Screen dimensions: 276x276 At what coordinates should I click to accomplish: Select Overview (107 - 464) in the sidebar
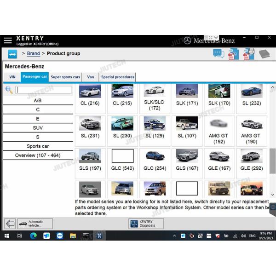pyautogui.click(x=38, y=155)
